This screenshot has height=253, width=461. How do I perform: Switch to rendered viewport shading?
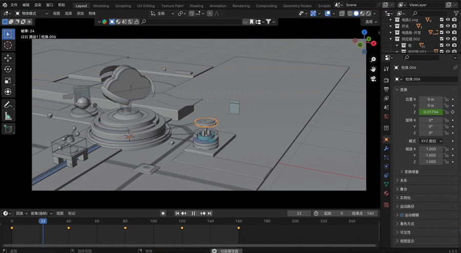click(x=368, y=13)
